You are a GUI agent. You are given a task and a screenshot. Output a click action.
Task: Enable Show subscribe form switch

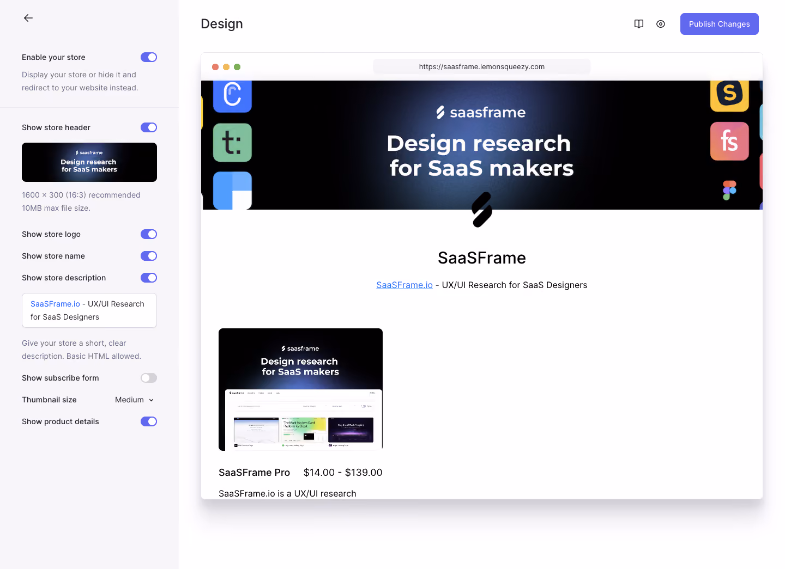[x=149, y=378]
